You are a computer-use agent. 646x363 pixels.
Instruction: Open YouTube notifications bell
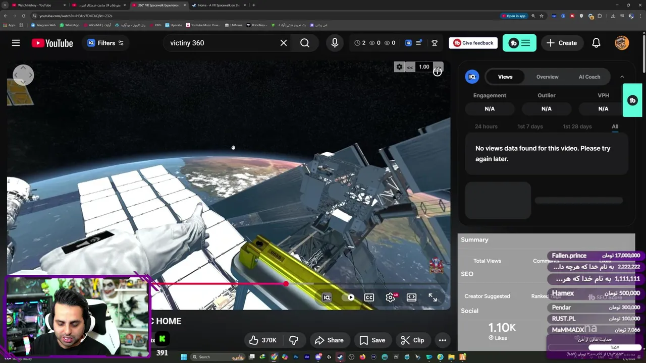coord(596,43)
